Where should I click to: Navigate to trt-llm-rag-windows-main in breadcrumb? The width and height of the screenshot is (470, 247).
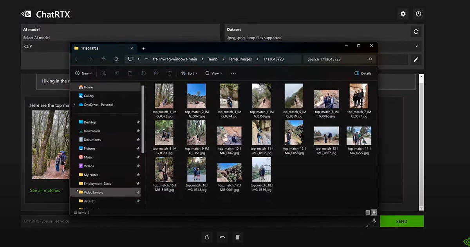[175, 59]
